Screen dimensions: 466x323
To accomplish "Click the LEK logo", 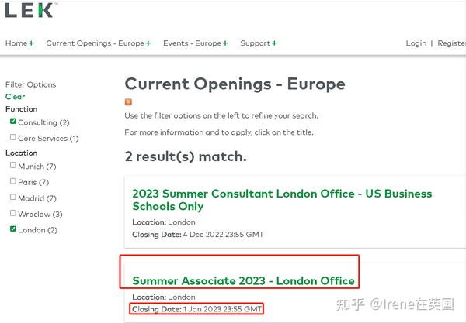I will click(x=30, y=10).
